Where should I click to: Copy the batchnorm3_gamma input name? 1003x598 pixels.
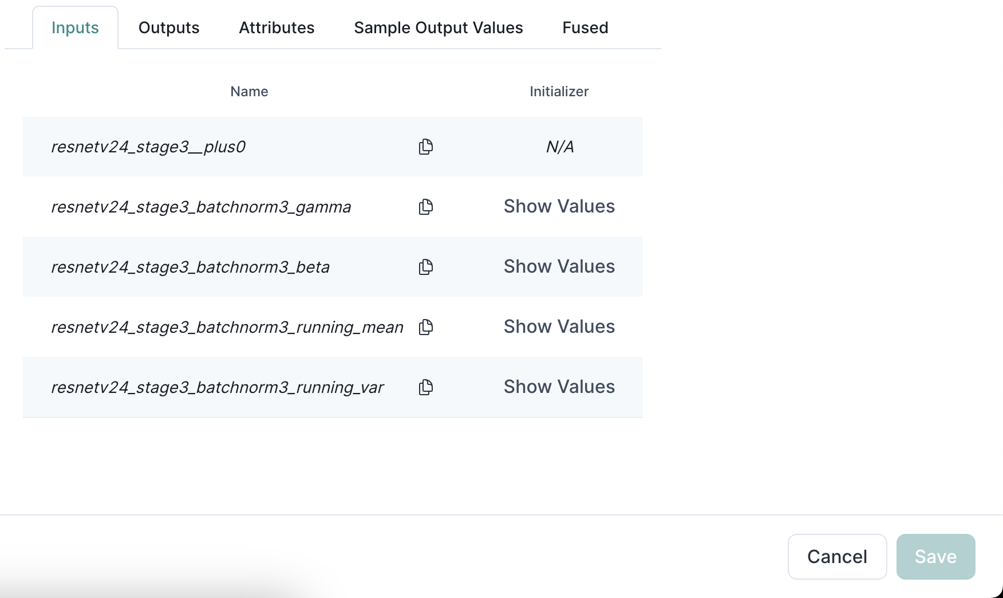click(x=426, y=207)
